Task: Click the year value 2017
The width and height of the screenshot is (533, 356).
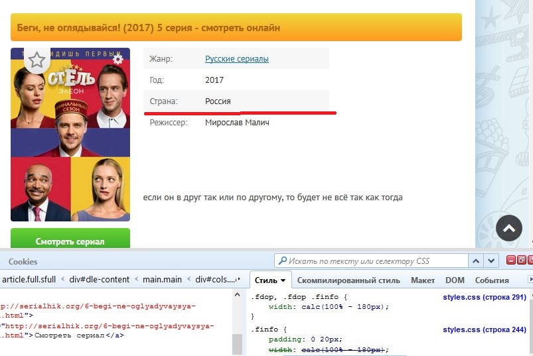Action: (214, 80)
